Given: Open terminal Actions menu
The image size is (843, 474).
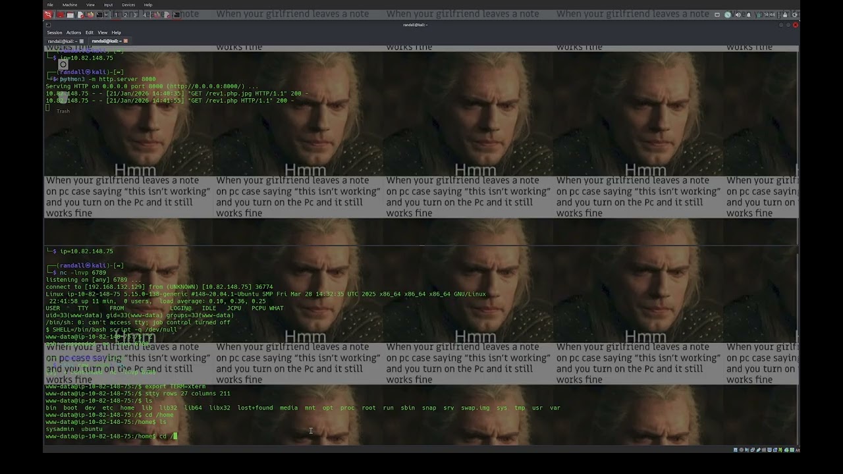Looking at the screenshot, I should (74, 32).
